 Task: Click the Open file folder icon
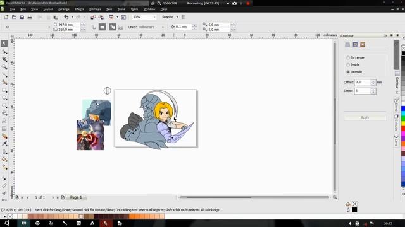pyautogui.click(x=14, y=17)
